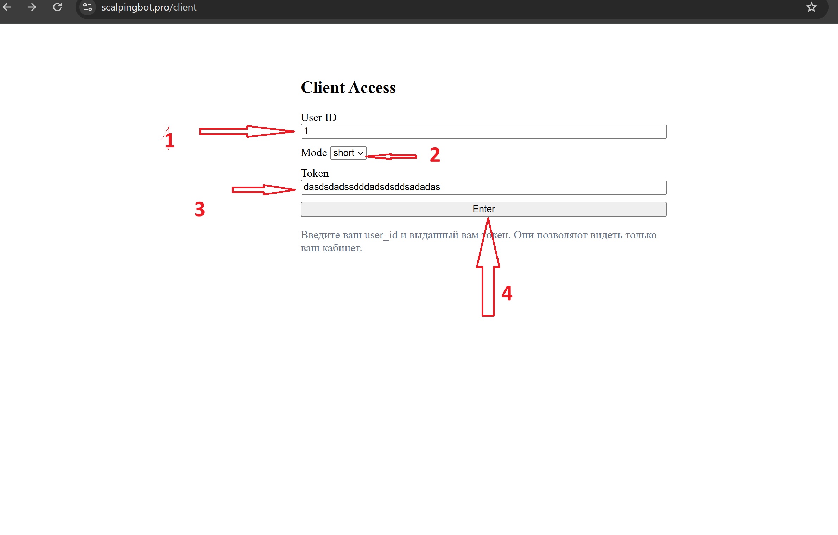Image resolution: width=838 pixels, height=535 pixels.
Task: Click the Token label
Action: (x=315, y=173)
